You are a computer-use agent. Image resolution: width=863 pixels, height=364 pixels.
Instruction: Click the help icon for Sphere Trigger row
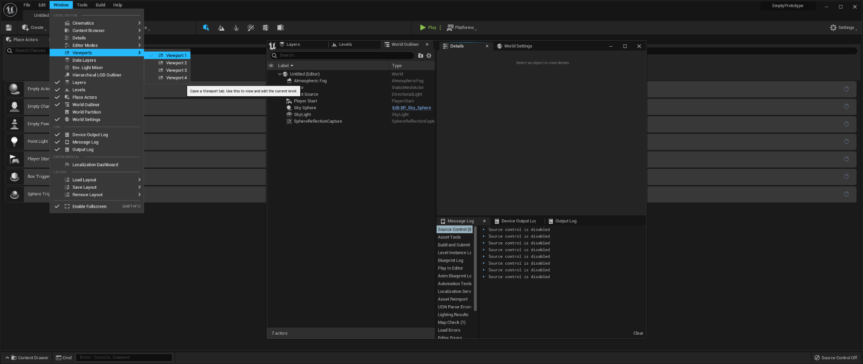[847, 194]
